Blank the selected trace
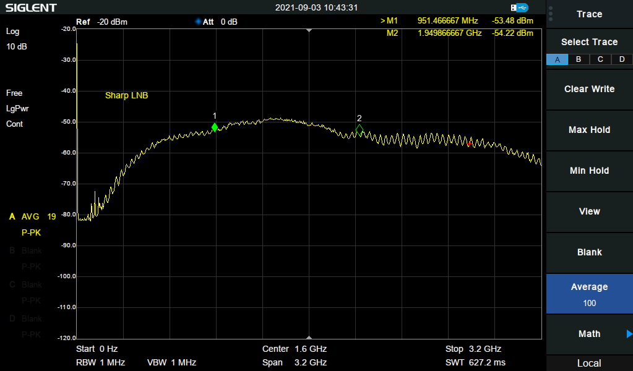 point(590,252)
